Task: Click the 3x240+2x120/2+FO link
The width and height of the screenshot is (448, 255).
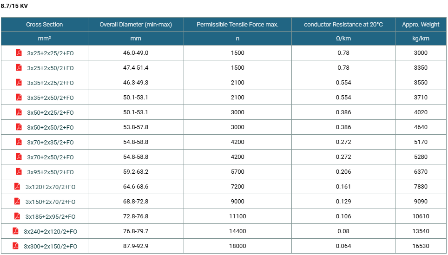Action: tap(50, 231)
